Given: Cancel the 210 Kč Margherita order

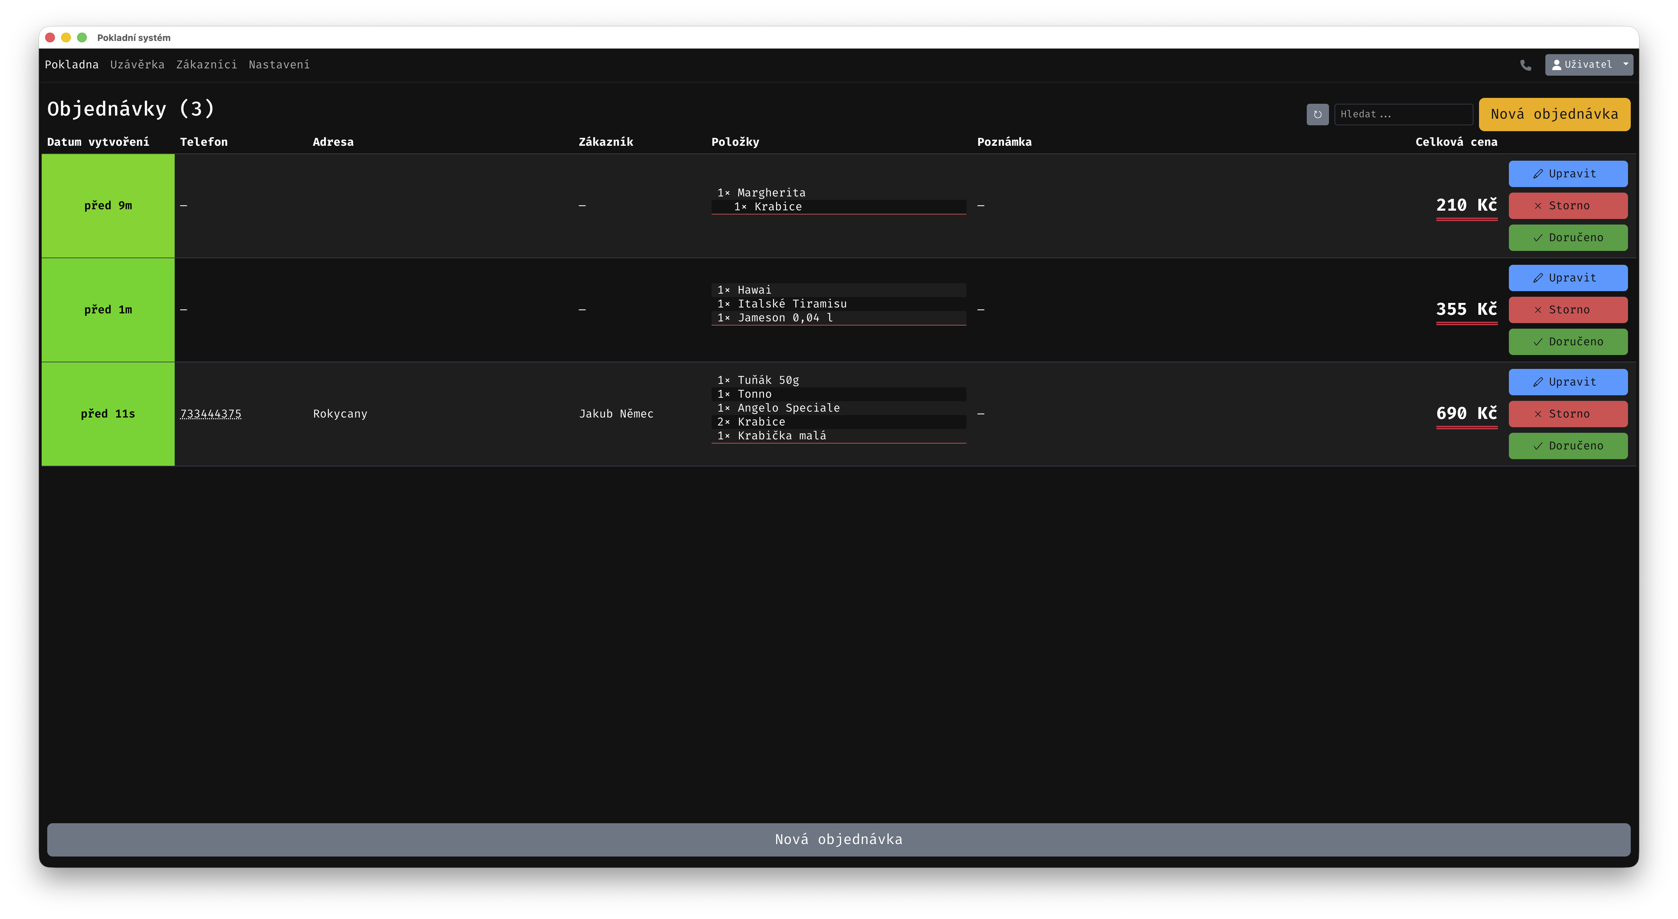Looking at the screenshot, I should click(x=1567, y=206).
